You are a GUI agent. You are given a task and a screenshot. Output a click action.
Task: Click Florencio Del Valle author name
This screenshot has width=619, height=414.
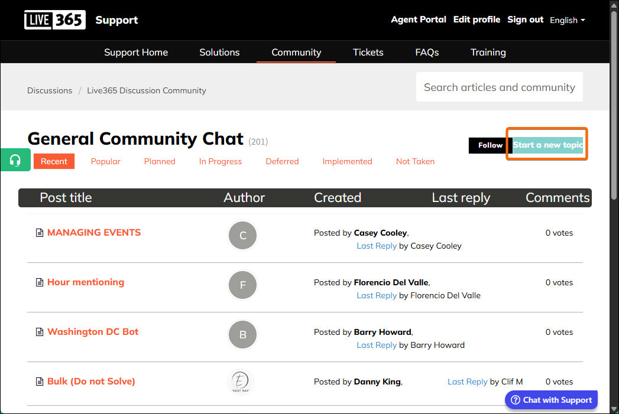391,283
